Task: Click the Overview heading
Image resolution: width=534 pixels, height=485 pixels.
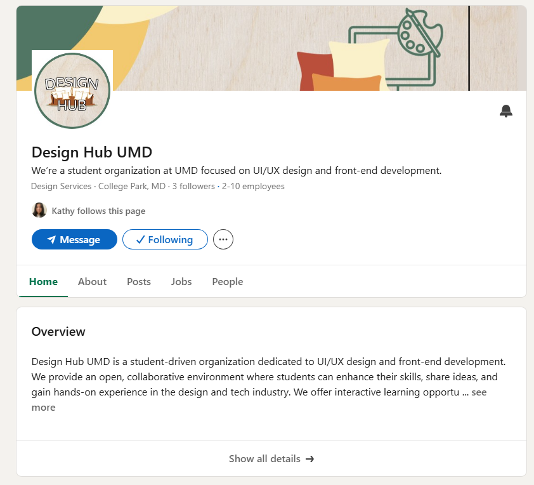Action: coord(58,331)
